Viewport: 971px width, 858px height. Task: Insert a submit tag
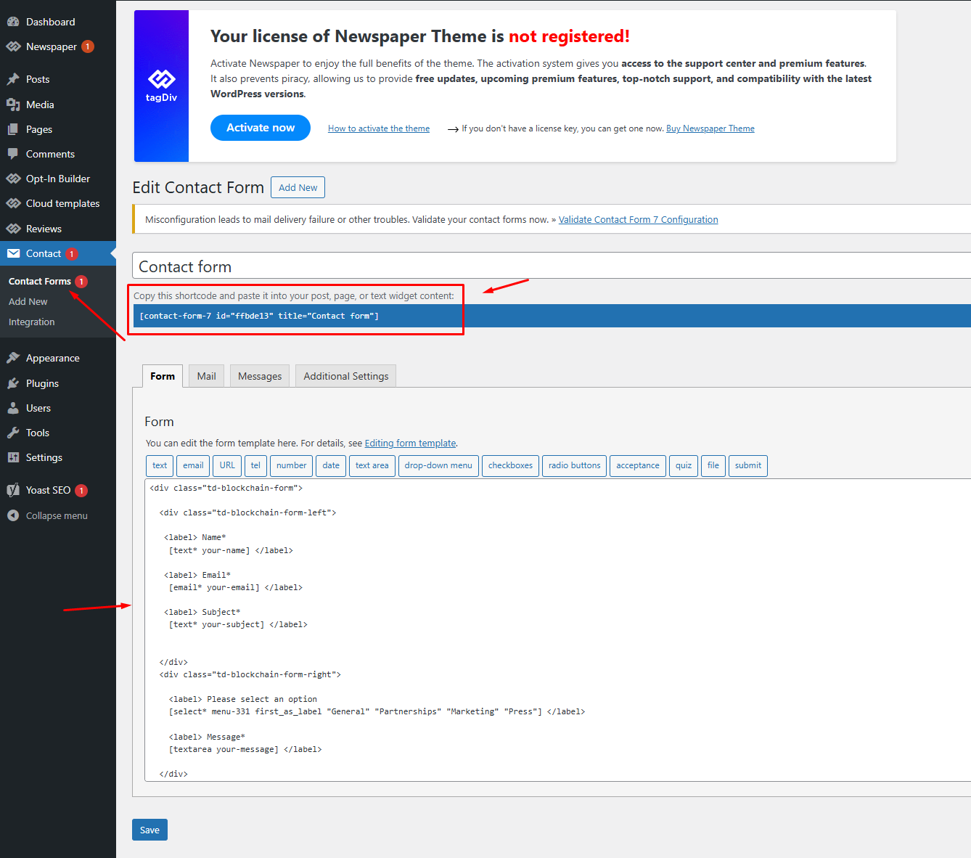point(748,466)
